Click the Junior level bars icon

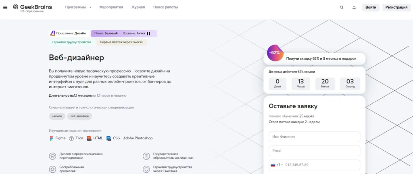tap(148, 33)
